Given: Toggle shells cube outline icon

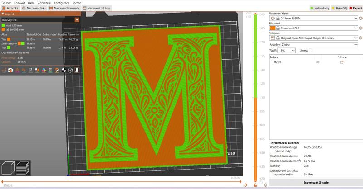Looking at the screenshot, I should 70,70.
